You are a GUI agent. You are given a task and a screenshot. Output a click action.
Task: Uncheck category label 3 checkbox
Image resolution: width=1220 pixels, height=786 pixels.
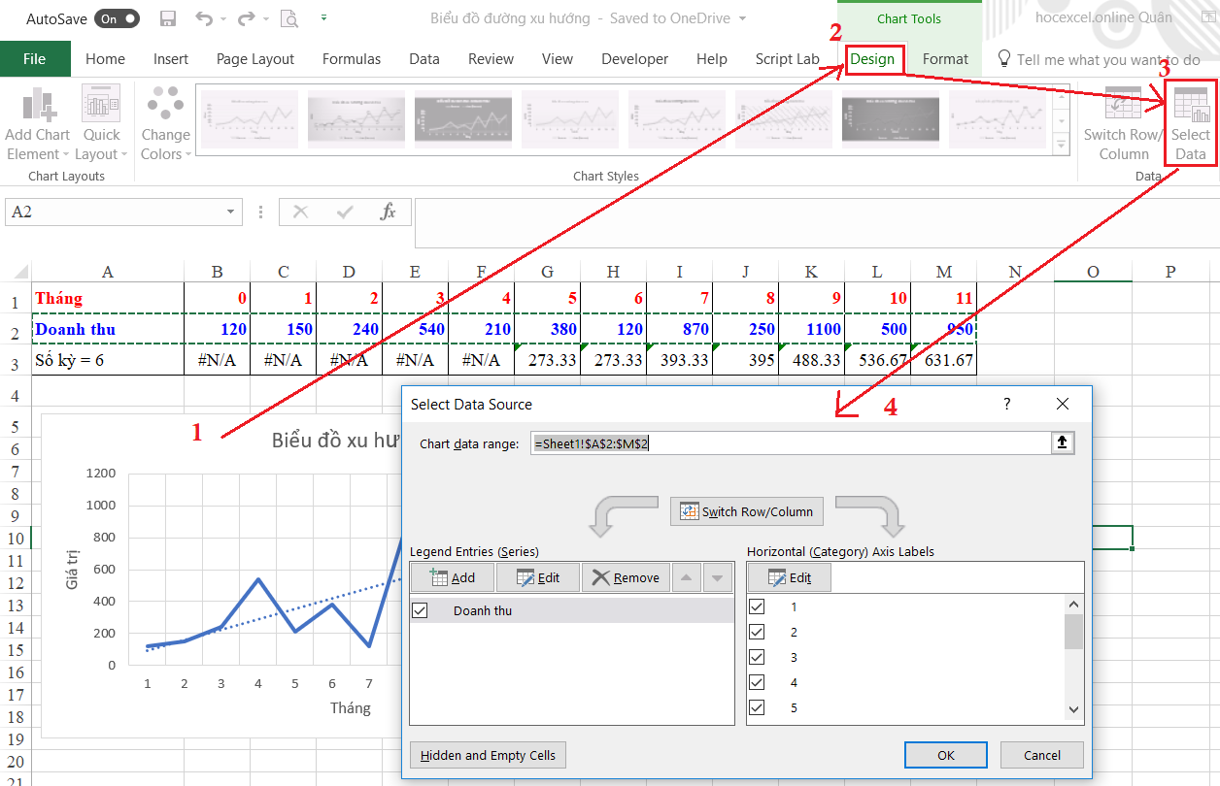[757, 657]
